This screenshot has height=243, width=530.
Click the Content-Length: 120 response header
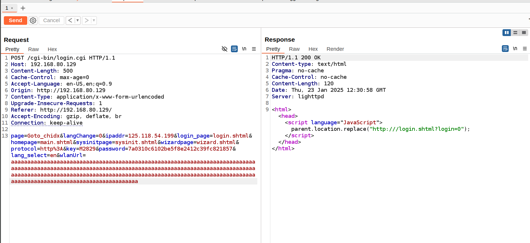pos(303,84)
